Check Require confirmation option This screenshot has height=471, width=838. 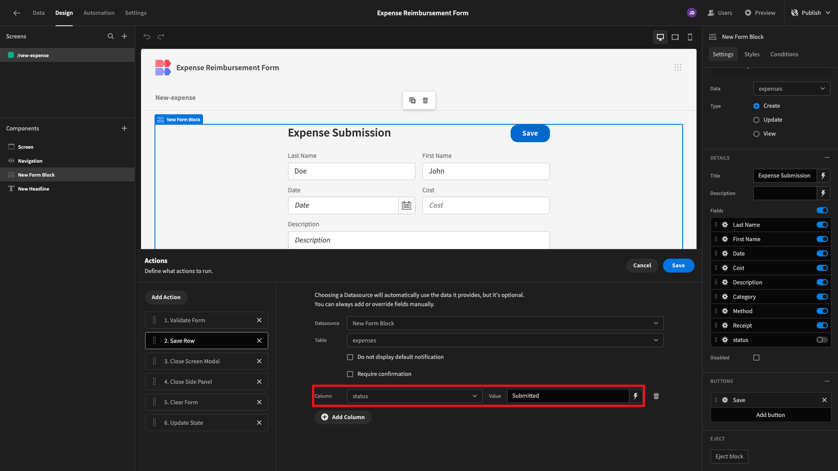pos(350,374)
